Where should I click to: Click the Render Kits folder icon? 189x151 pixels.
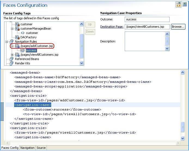tap(11, 63)
